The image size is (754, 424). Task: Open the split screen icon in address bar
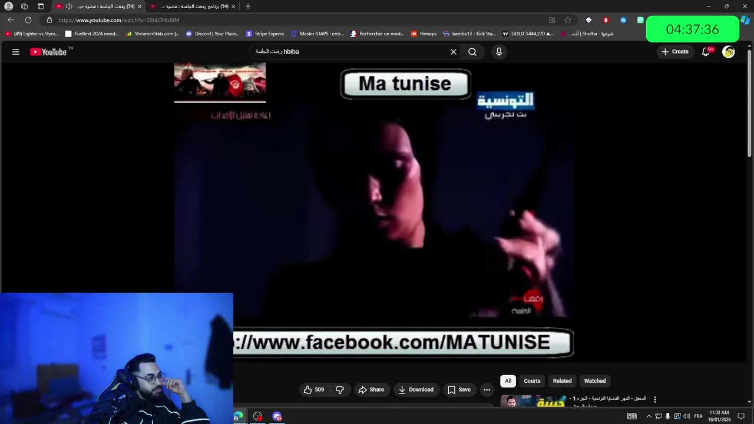552,20
